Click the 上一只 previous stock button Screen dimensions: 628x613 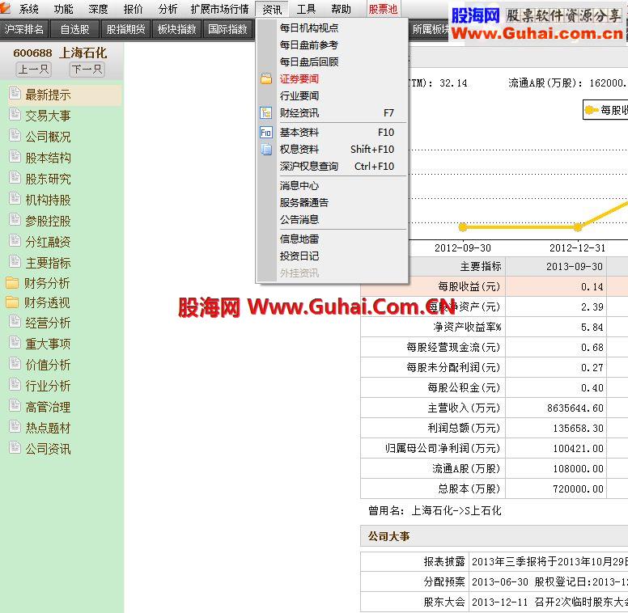point(33,70)
